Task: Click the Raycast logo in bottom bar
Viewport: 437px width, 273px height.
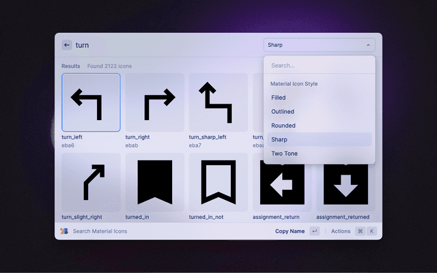Action: click(x=64, y=231)
